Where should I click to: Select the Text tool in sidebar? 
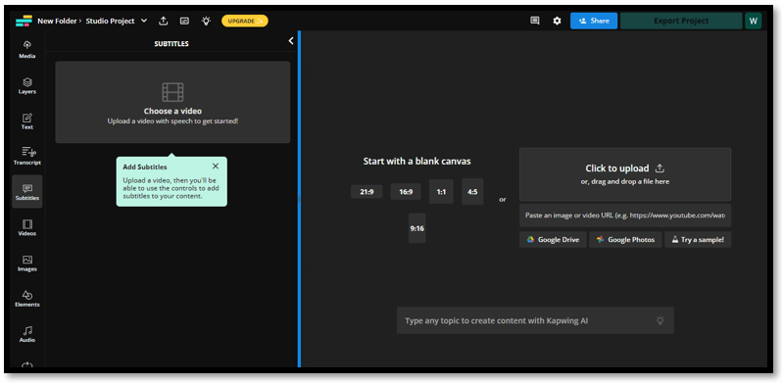pos(26,121)
